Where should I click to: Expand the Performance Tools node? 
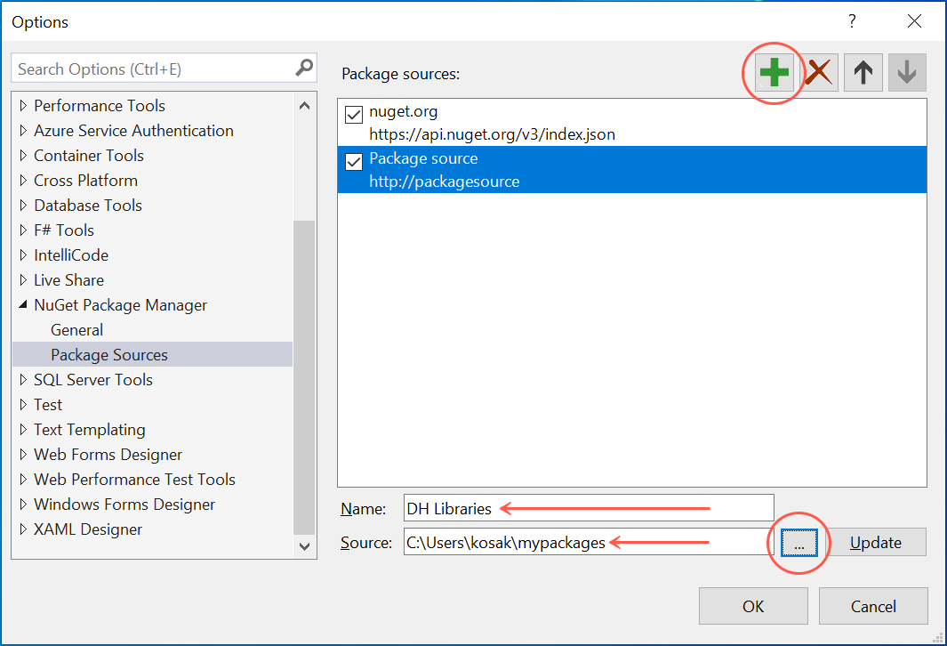[23, 106]
